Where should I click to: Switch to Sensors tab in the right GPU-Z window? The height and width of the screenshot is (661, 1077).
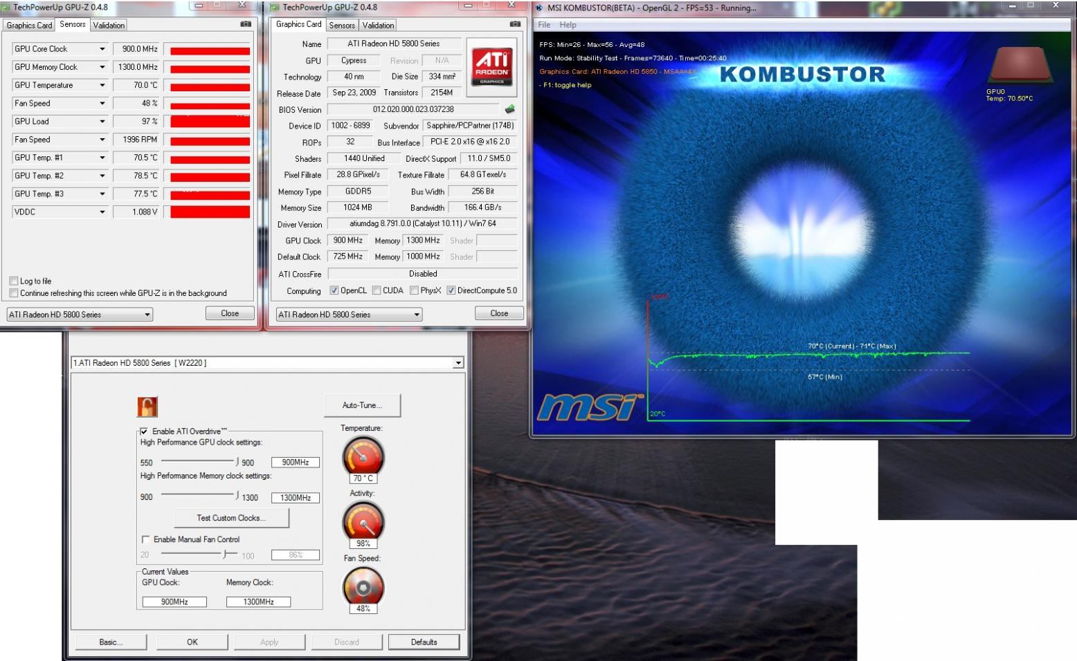[342, 25]
